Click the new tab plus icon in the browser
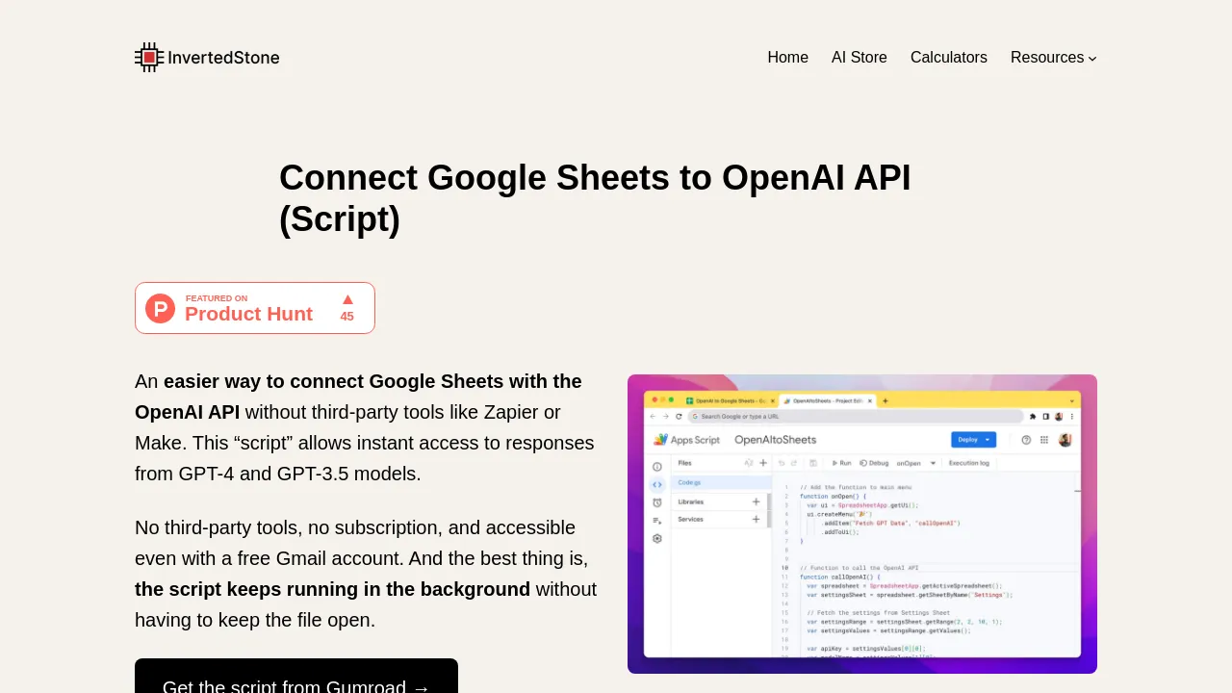Screen dimensions: 1232x693 point(885,400)
